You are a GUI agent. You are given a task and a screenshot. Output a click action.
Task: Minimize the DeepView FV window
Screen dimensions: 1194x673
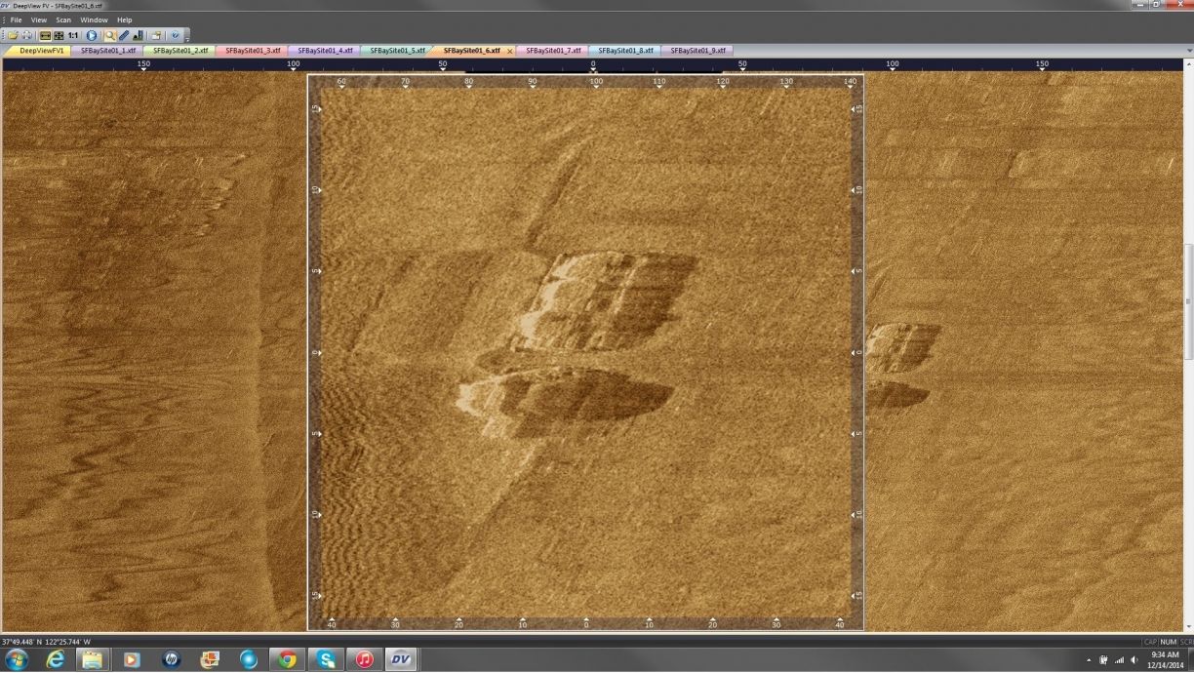pos(1138,5)
